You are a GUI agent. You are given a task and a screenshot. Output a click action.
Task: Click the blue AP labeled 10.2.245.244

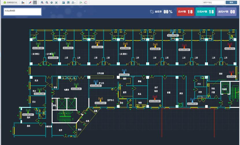click(x=95, y=82)
